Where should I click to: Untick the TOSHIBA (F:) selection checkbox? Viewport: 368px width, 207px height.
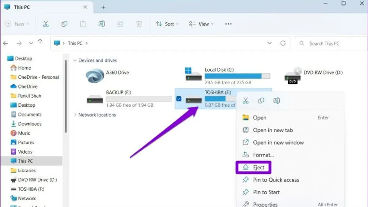179,99
